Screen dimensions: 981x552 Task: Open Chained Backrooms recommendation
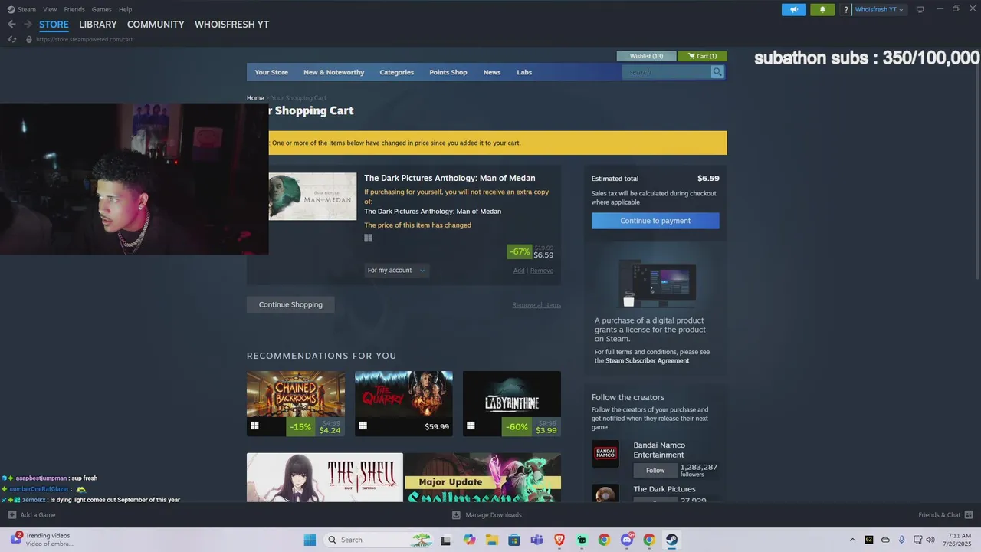point(296,403)
